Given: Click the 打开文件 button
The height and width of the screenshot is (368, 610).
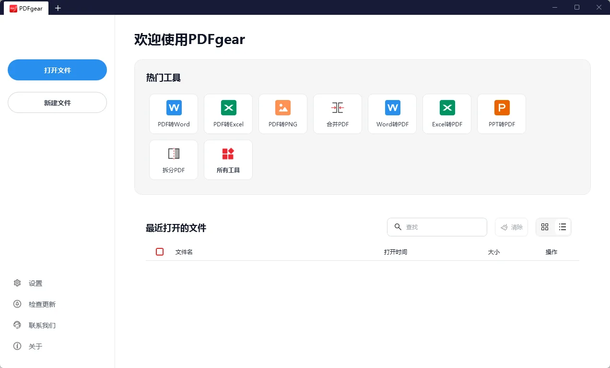Looking at the screenshot, I should pyautogui.click(x=57, y=70).
